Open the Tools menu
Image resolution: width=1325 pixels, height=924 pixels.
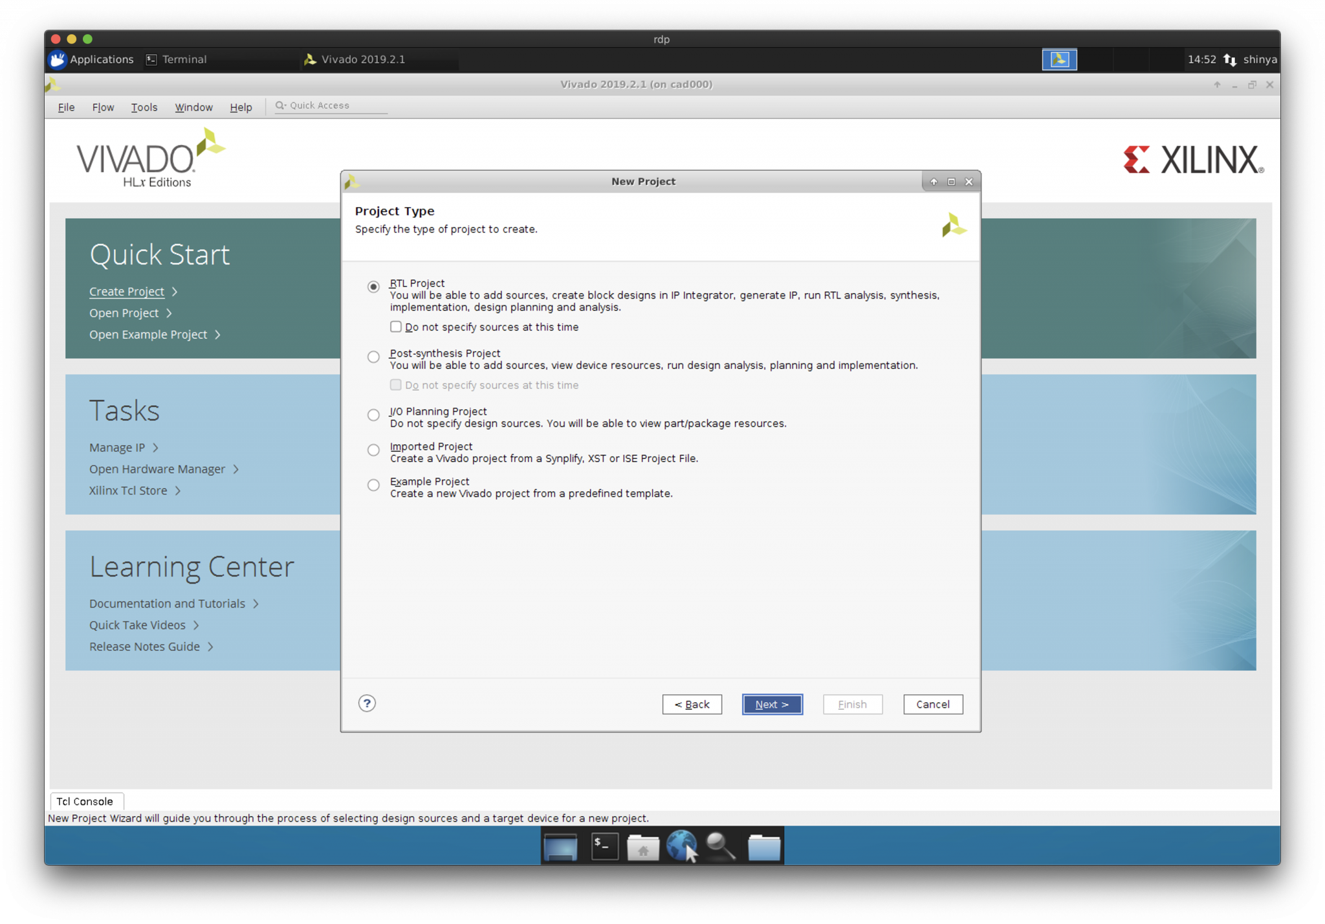point(144,107)
